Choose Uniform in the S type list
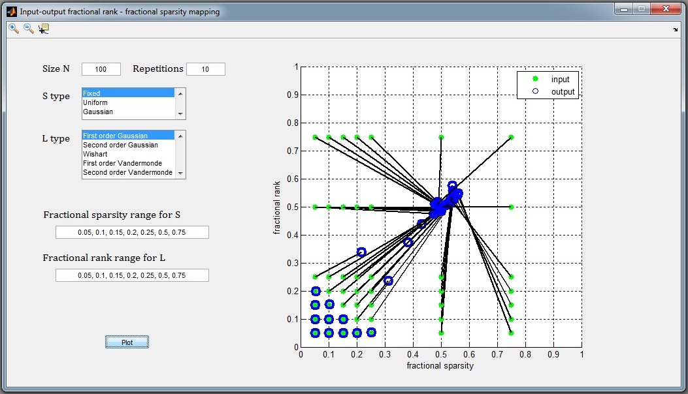The height and width of the screenshot is (394, 688). pos(95,103)
